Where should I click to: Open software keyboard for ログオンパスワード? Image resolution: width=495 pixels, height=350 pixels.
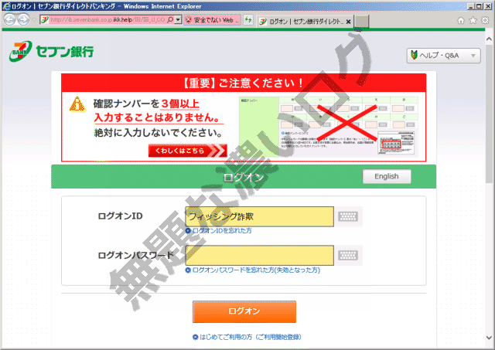coord(348,256)
